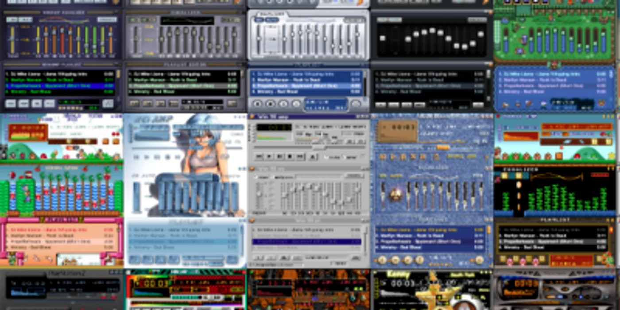Click rightmost list button in black skin playlist
The width and height of the screenshot is (620, 310).
pyautogui.click(x=478, y=105)
